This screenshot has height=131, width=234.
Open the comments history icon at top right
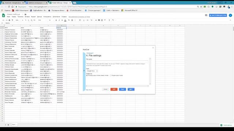click(206, 15)
